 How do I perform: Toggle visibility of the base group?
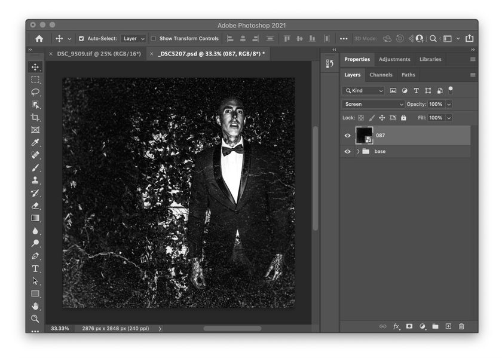click(x=347, y=151)
